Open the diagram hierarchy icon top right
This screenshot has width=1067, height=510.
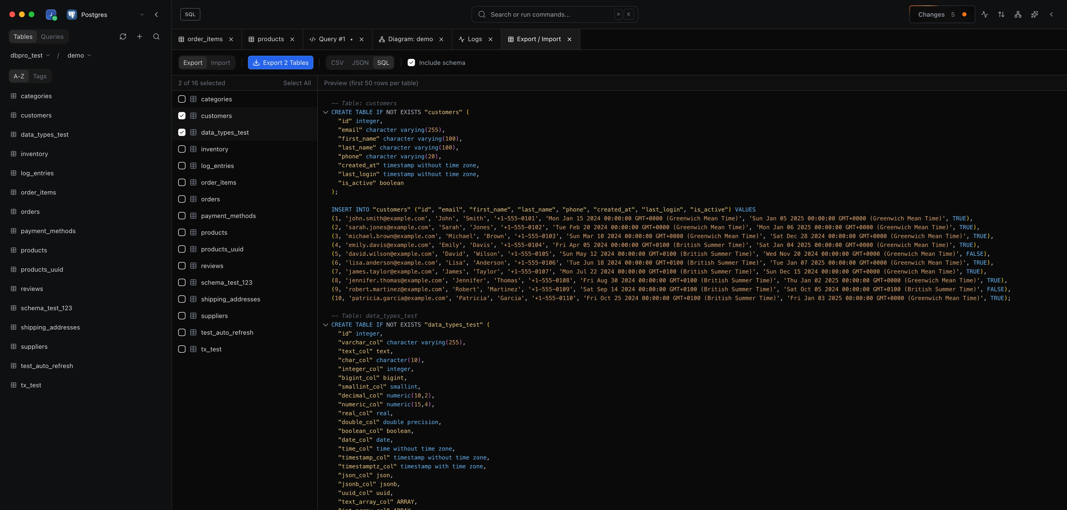click(x=1018, y=15)
